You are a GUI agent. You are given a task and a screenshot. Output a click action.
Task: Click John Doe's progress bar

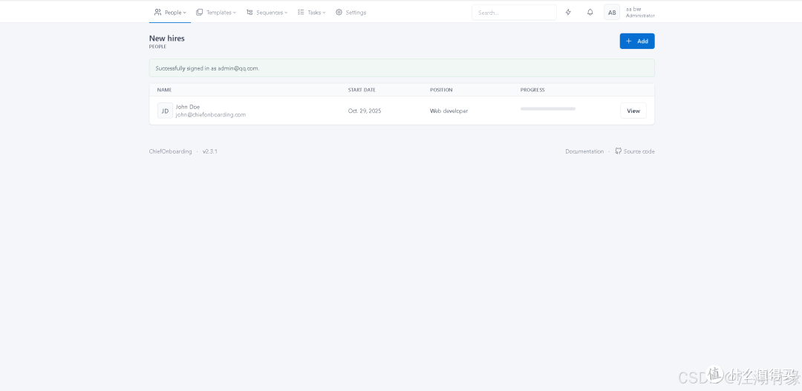click(x=548, y=109)
